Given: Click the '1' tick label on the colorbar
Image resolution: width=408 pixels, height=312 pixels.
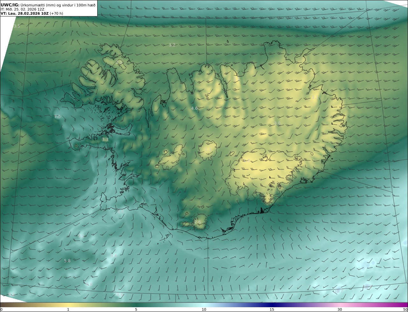Looking at the screenshot, I should (68, 309).
